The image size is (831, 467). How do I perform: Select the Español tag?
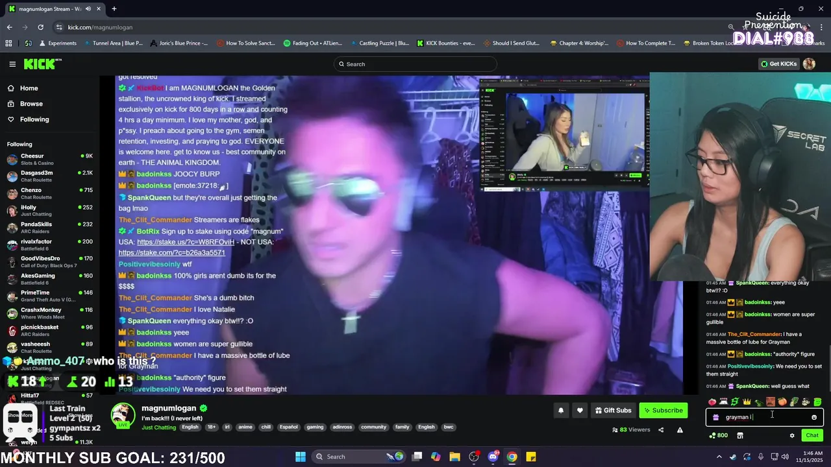[288, 427]
